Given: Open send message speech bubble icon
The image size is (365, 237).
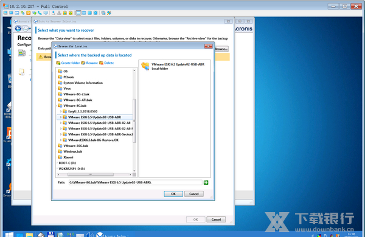Looking at the screenshot, I should 46,13.
